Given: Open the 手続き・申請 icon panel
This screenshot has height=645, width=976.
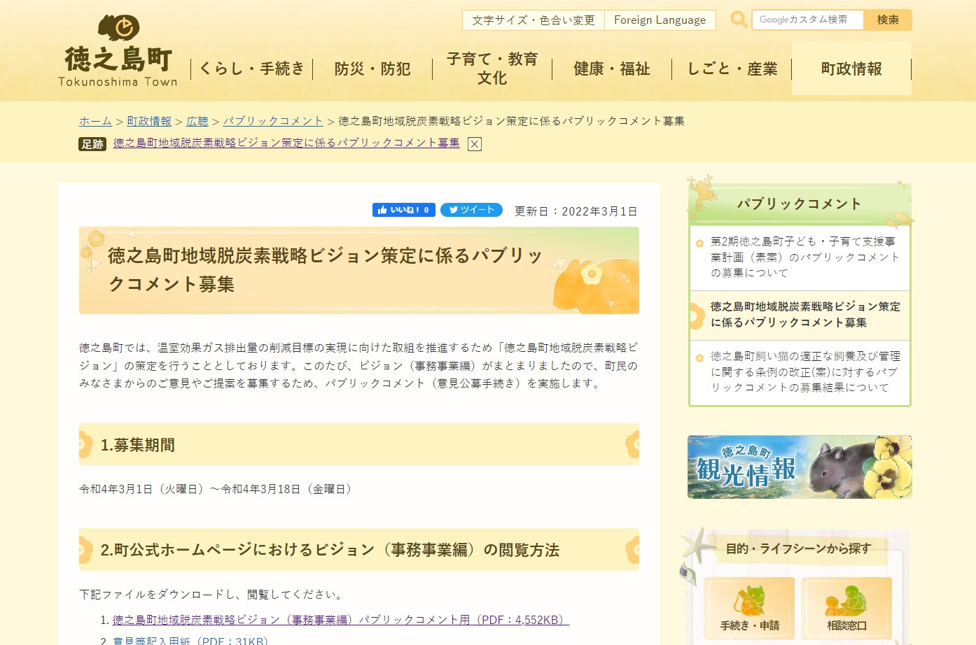Looking at the screenshot, I should click(751, 607).
